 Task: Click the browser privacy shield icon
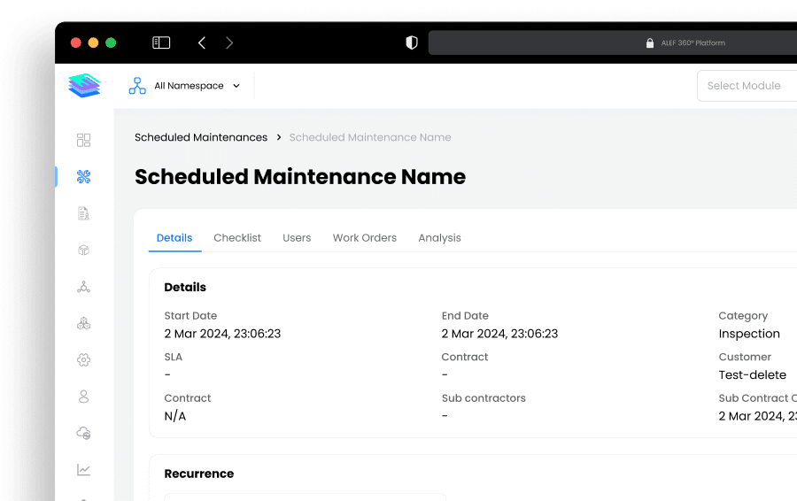coord(411,42)
